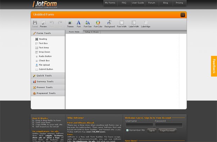Expand the Quick Tools section
Screen dimensions: 217x142
click(x=48, y=75)
